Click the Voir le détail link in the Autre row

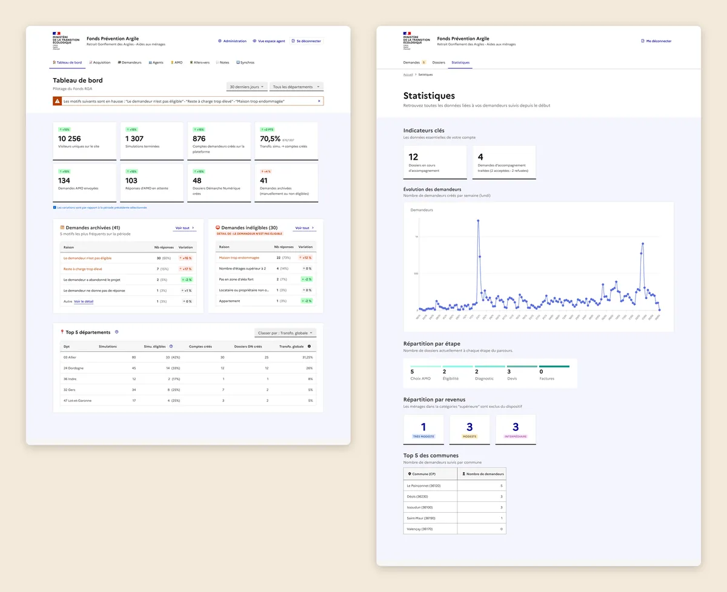pos(84,301)
